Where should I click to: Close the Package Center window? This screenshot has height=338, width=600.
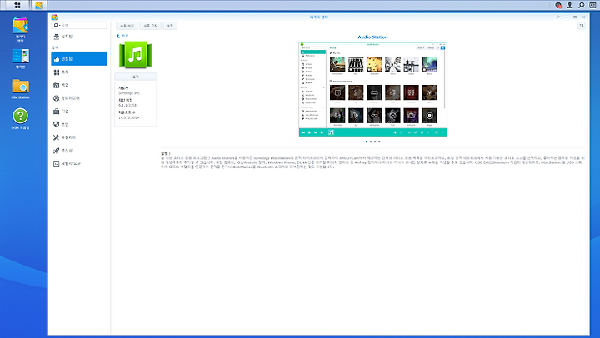click(583, 17)
